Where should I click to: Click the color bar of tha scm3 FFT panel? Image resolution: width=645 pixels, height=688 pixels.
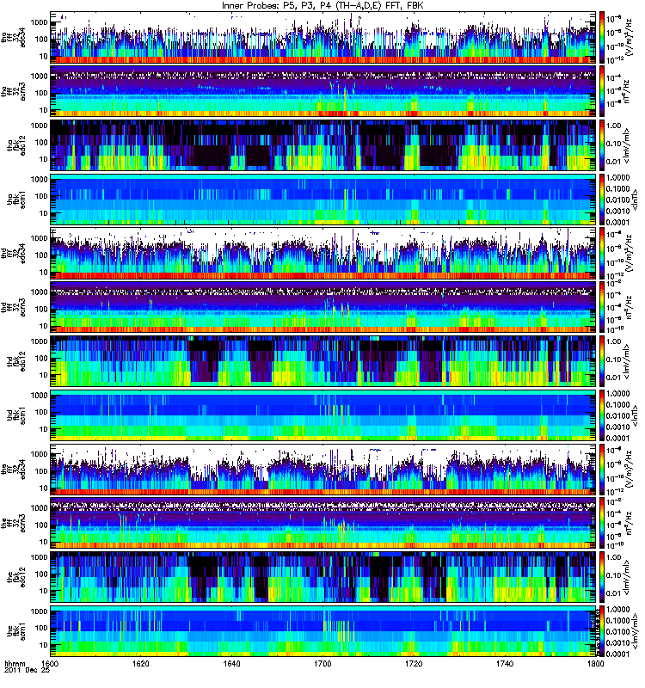coord(602,91)
